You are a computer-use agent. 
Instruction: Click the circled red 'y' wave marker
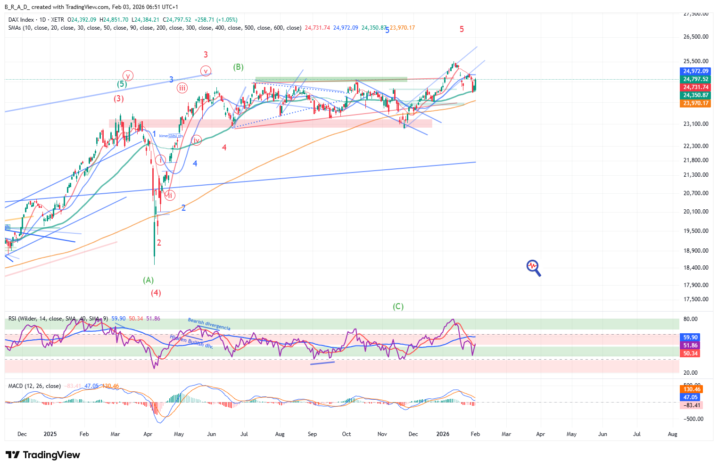click(x=128, y=75)
